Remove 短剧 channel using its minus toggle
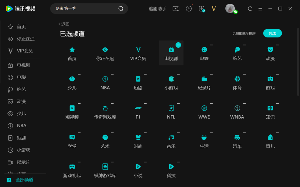This screenshot has width=300, height=187. coord(145,74)
